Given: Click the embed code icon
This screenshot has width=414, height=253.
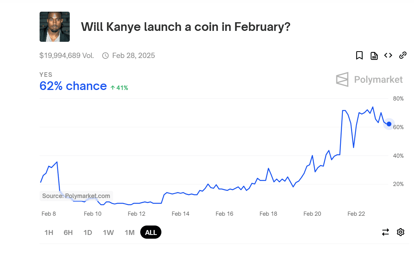Looking at the screenshot, I should (388, 55).
